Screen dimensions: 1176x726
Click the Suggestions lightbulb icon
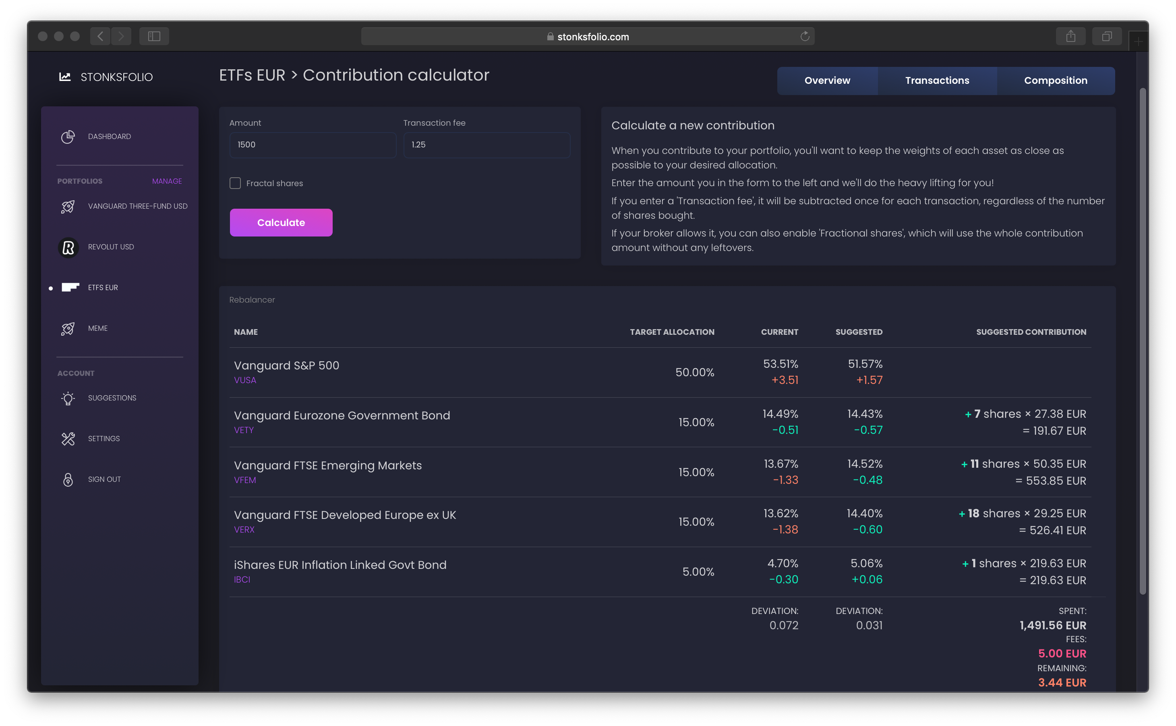[68, 398]
